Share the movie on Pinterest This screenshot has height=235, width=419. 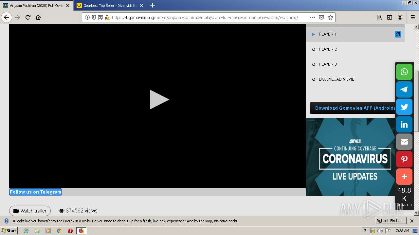coord(404,159)
